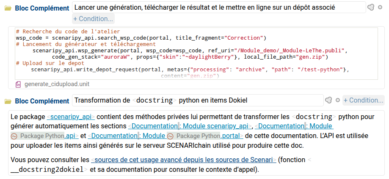Open comment bubble icon on first block
The height and width of the screenshot is (179, 389).
coord(370,8)
